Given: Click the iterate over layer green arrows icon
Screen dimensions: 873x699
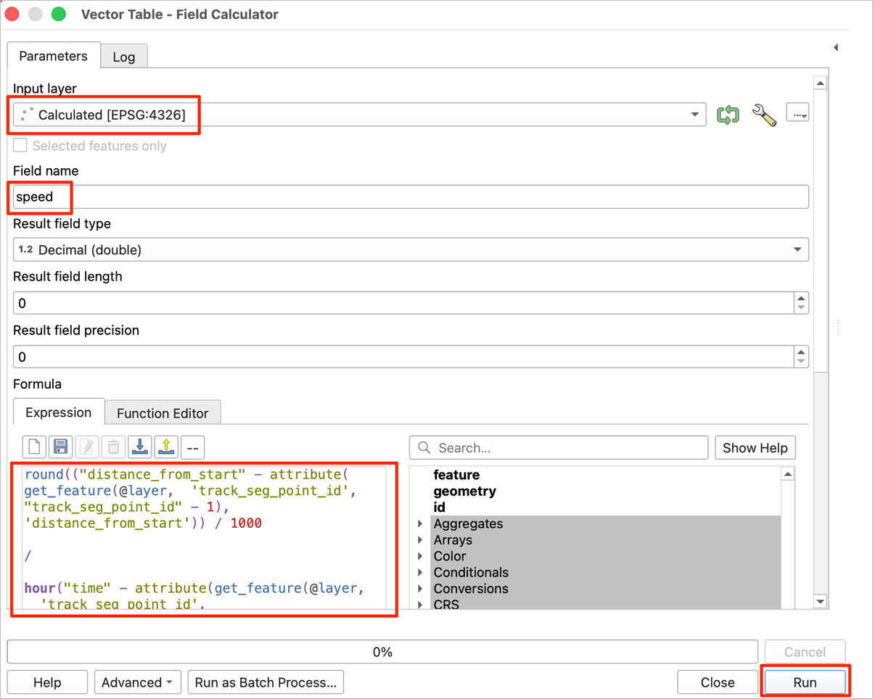Looking at the screenshot, I should 728,115.
